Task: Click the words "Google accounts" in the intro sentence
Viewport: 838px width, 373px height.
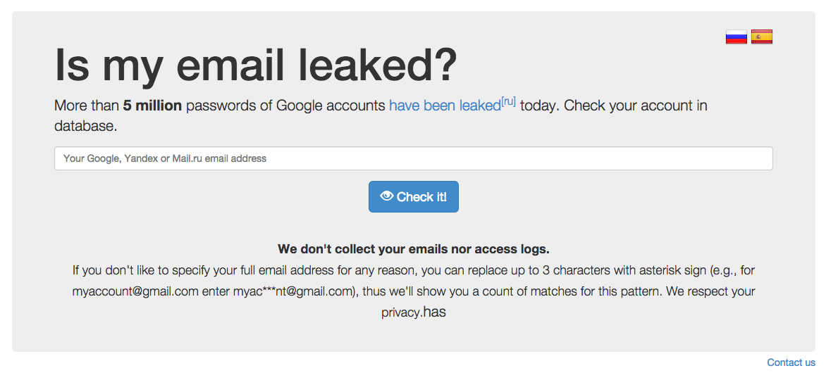Action: tap(331, 106)
